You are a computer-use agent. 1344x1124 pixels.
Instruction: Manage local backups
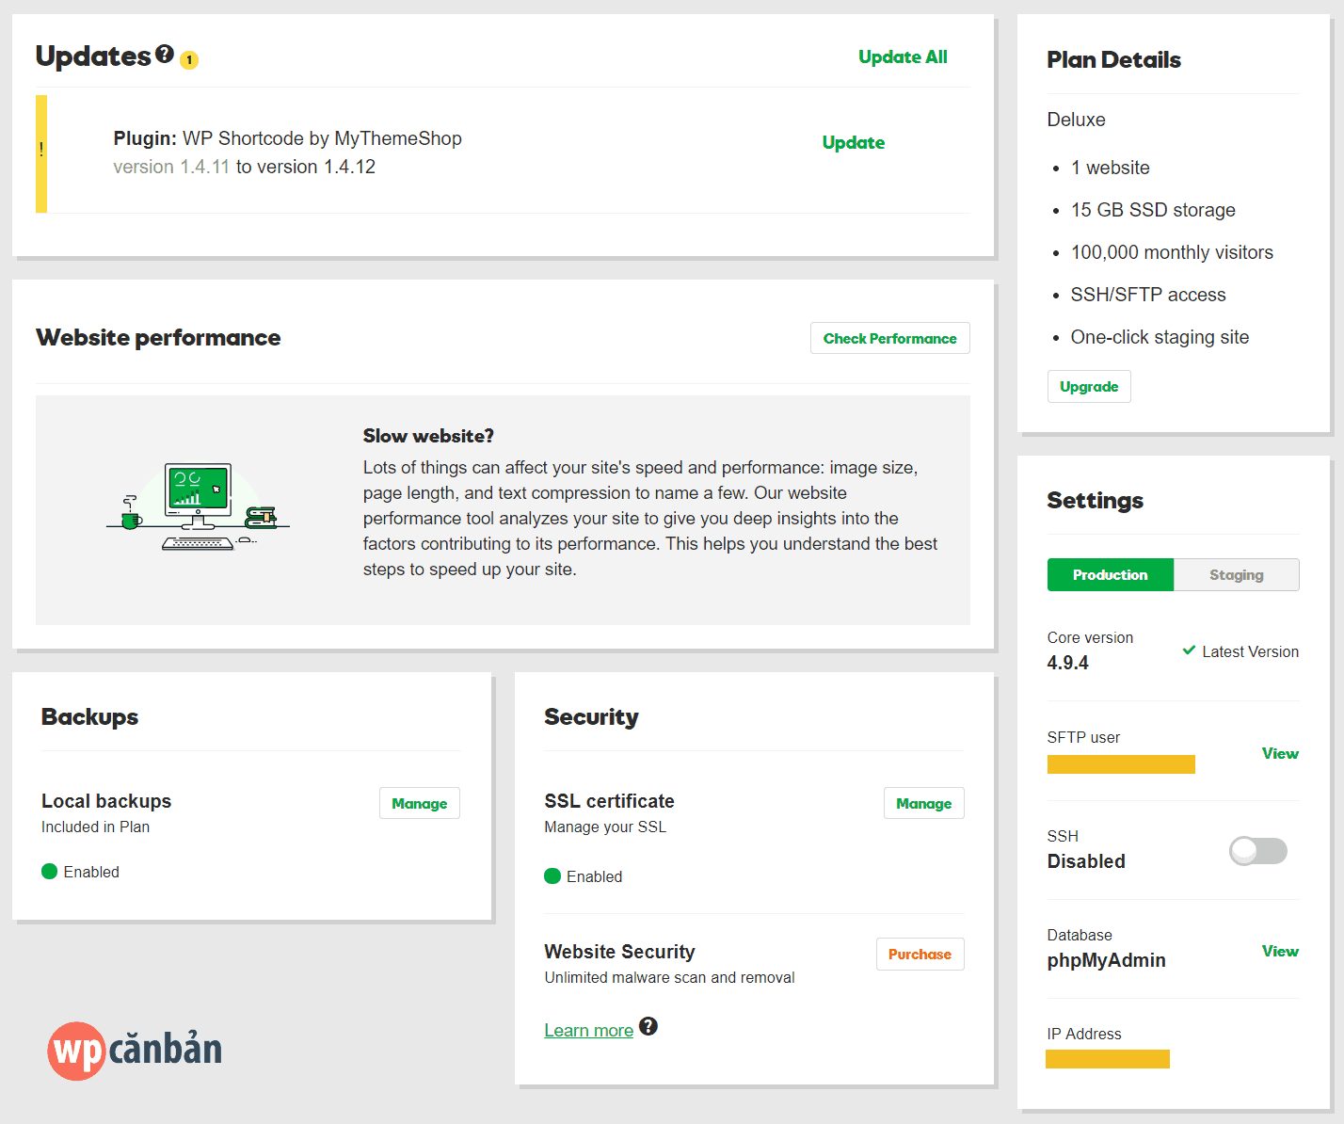tap(419, 803)
